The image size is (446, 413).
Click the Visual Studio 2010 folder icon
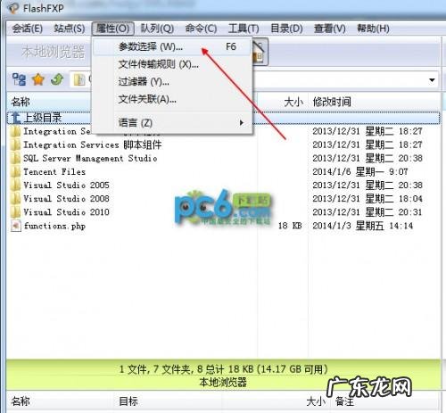[16, 212]
